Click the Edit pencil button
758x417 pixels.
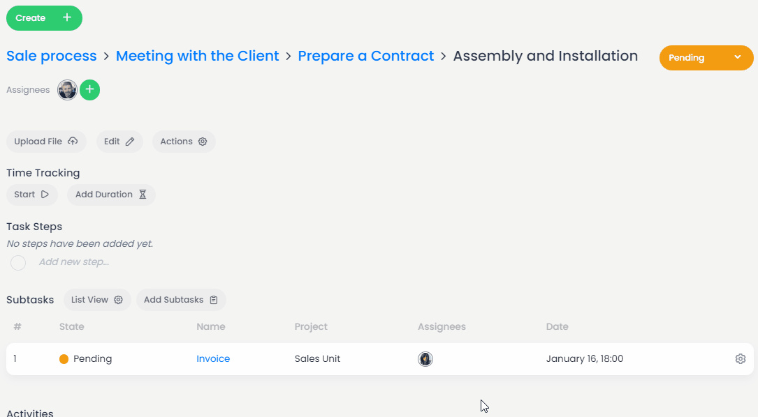point(119,142)
